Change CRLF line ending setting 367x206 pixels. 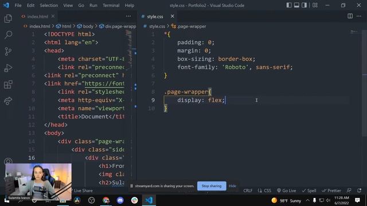[x=248, y=191]
